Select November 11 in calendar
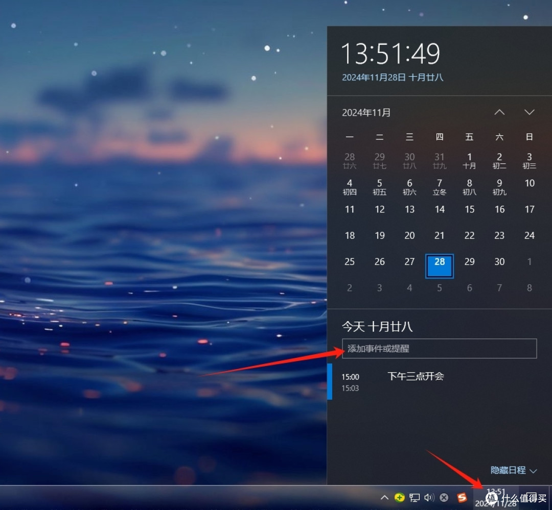This screenshot has height=510, width=552. coord(350,210)
